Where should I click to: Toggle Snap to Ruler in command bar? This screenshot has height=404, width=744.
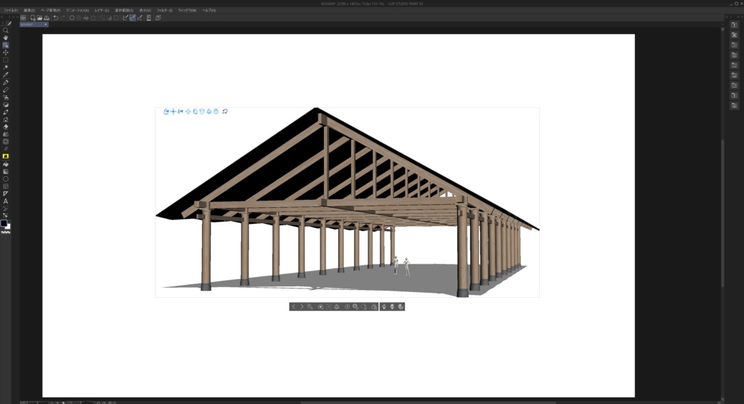[x=125, y=18]
